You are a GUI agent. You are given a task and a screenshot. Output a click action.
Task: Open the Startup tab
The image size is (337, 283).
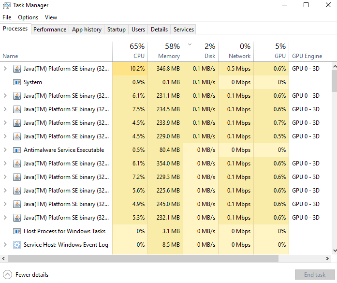pos(117,29)
